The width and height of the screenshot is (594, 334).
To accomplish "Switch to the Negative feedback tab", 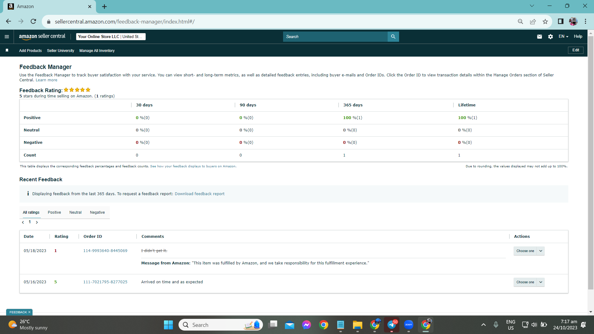I will pyautogui.click(x=97, y=212).
